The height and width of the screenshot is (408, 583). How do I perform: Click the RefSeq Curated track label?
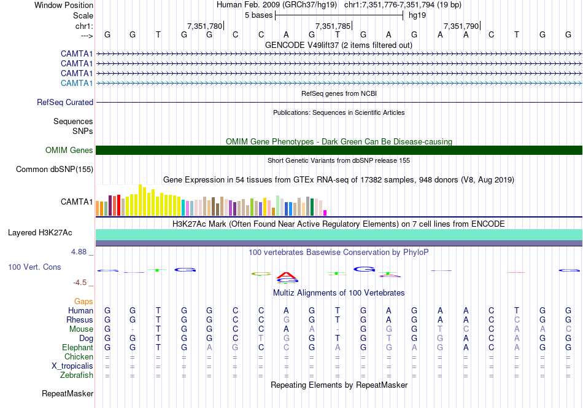(x=64, y=103)
